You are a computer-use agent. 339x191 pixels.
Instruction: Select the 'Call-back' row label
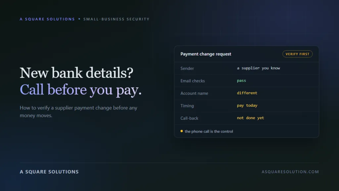click(189, 118)
